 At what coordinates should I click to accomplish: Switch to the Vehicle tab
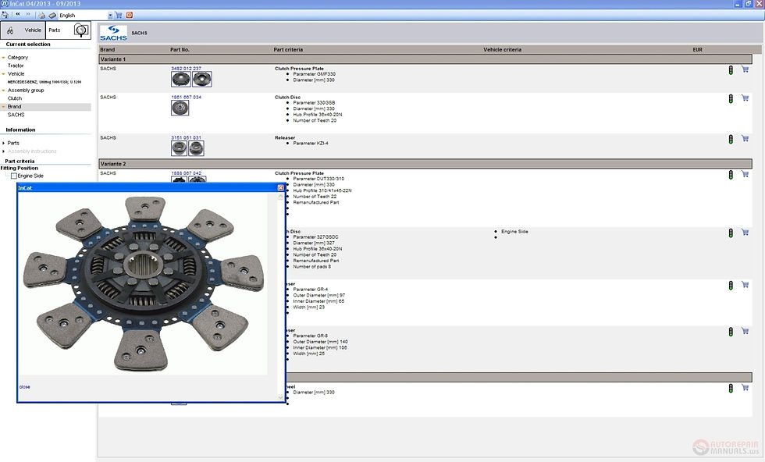[x=23, y=30]
